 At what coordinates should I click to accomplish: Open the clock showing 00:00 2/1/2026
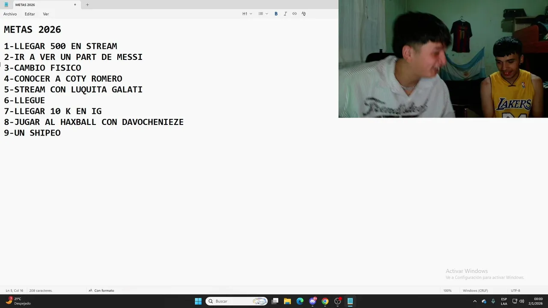(536, 301)
